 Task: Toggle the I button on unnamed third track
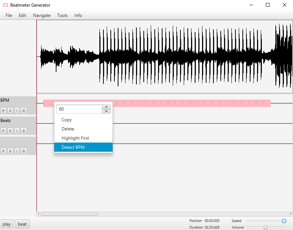[17, 151]
